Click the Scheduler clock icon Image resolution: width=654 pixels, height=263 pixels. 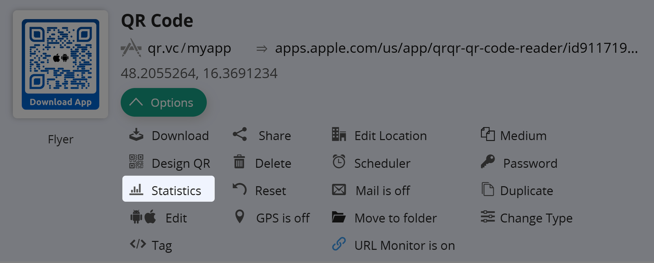tap(339, 162)
